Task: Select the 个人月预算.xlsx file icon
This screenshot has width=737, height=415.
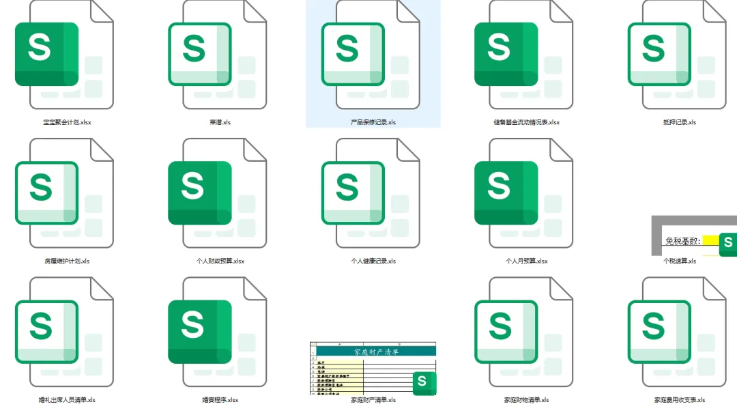Action: [x=524, y=193]
